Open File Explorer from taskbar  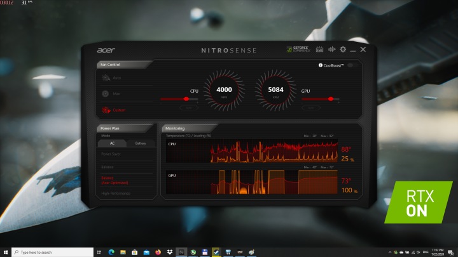[123, 252]
